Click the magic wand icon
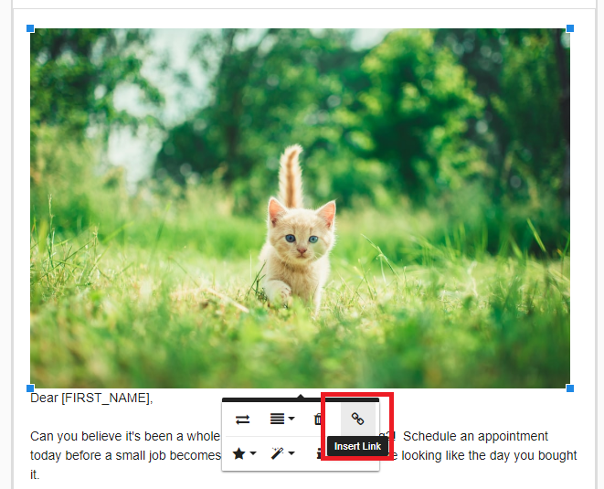Image resolution: width=604 pixels, height=489 pixels. point(277,453)
